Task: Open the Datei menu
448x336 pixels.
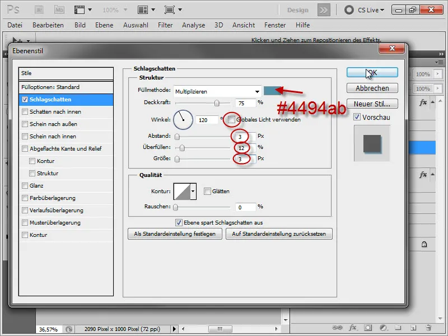Action: (15, 25)
